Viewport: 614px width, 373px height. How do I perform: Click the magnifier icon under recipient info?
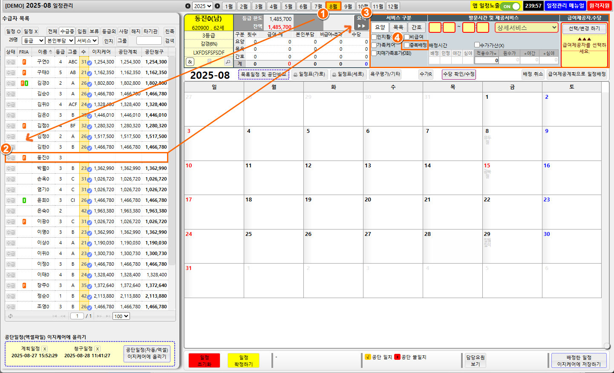click(x=228, y=62)
